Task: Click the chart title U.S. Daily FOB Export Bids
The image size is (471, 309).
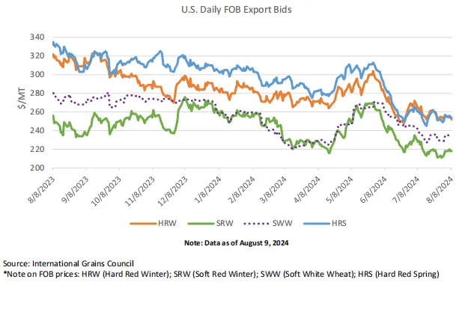Action: tap(237, 10)
